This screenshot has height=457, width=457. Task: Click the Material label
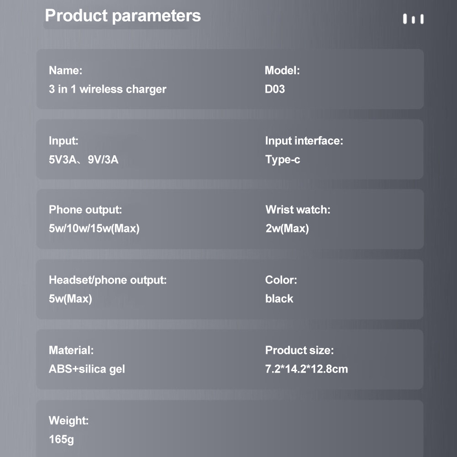[x=71, y=350]
